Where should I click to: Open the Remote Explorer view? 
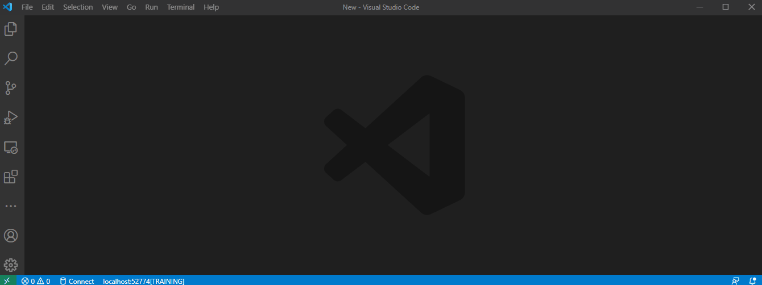(11, 148)
